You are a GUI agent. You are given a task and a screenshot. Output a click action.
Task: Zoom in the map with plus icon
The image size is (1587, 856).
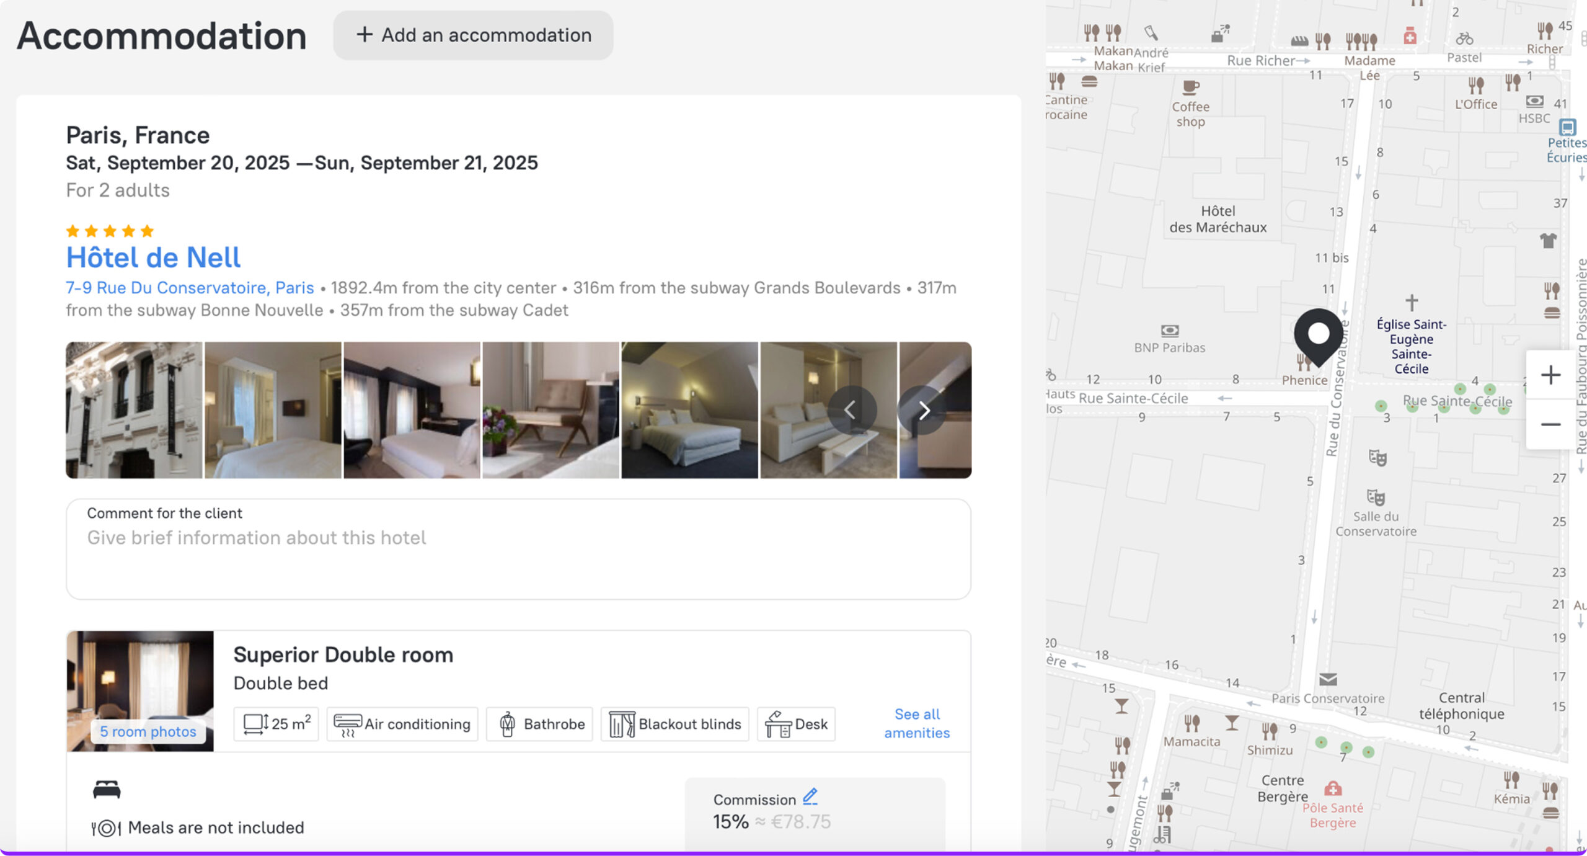pos(1550,375)
